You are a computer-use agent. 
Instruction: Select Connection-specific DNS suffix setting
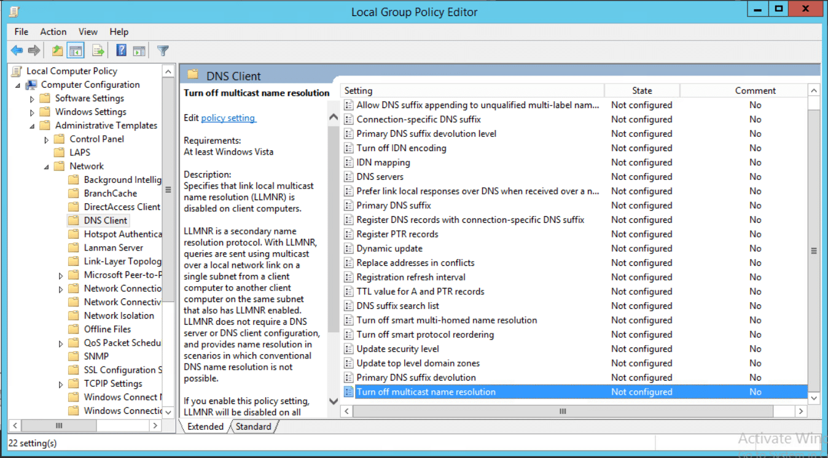click(x=418, y=120)
